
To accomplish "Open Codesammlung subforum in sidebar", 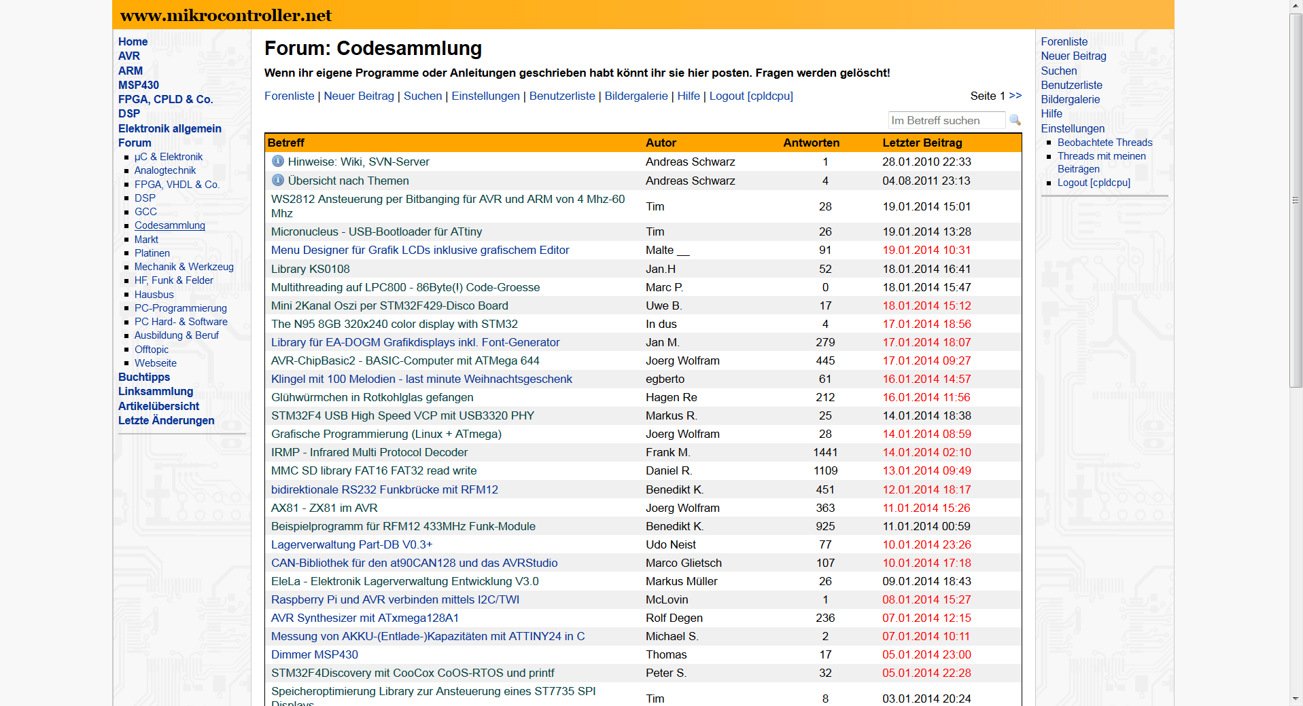I will 170,225.
